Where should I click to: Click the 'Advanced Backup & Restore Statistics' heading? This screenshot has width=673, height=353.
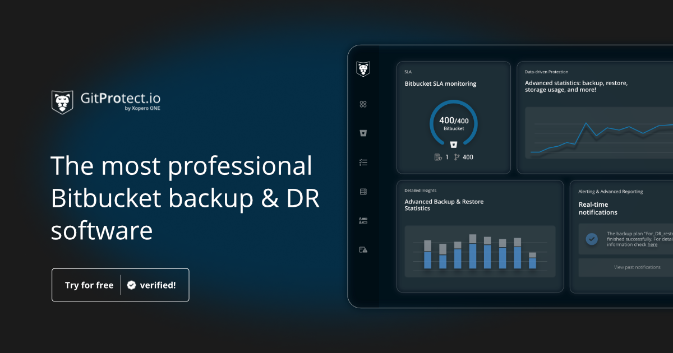point(444,205)
